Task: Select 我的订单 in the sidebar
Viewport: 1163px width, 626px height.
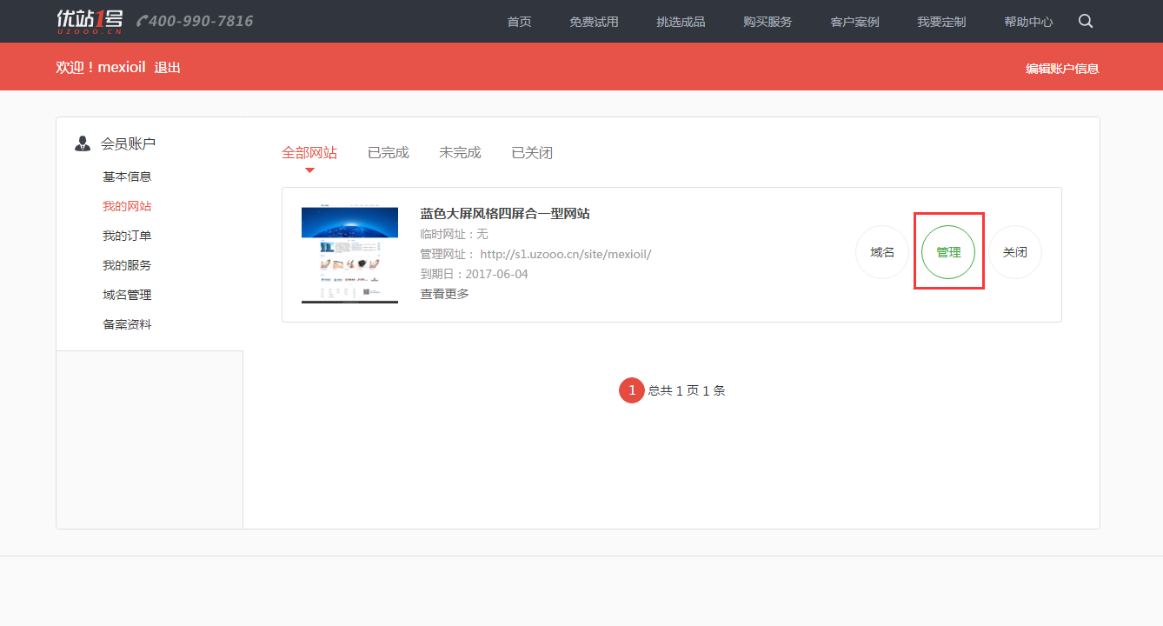Action: coord(127,236)
